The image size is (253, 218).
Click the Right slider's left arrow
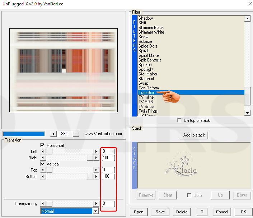click(x=43, y=158)
